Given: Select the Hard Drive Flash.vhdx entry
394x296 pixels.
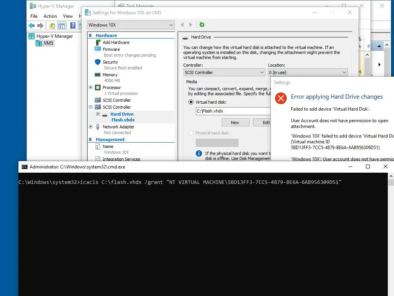Looking at the screenshot, I should pyautogui.click(x=122, y=117).
